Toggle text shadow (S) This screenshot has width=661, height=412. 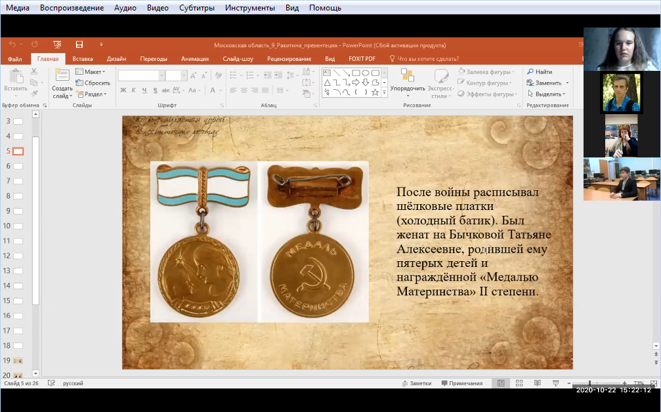pyautogui.click(x=155, y=90)
